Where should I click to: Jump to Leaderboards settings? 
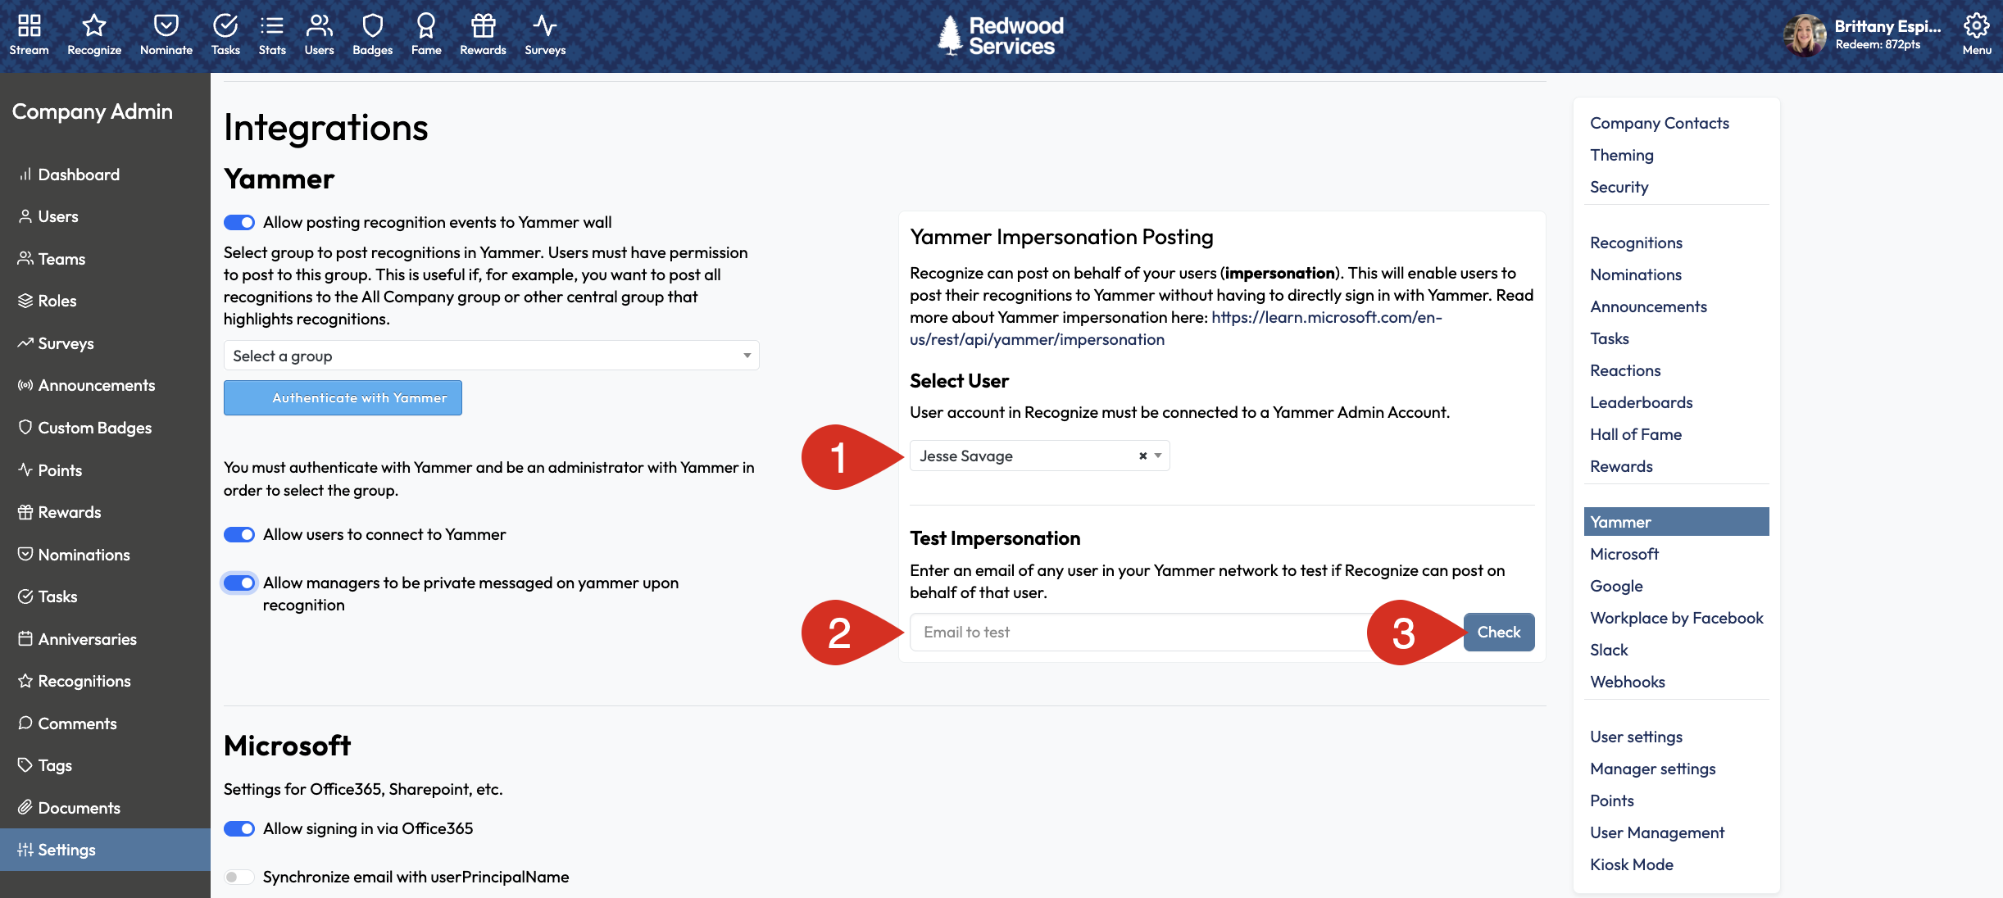tap(1642, 402)
